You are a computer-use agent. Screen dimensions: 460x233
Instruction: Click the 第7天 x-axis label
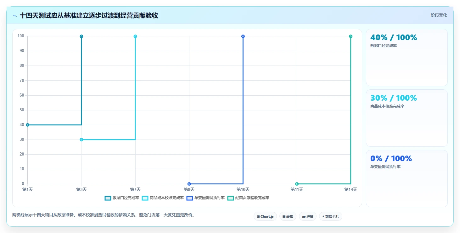[135, 189]
